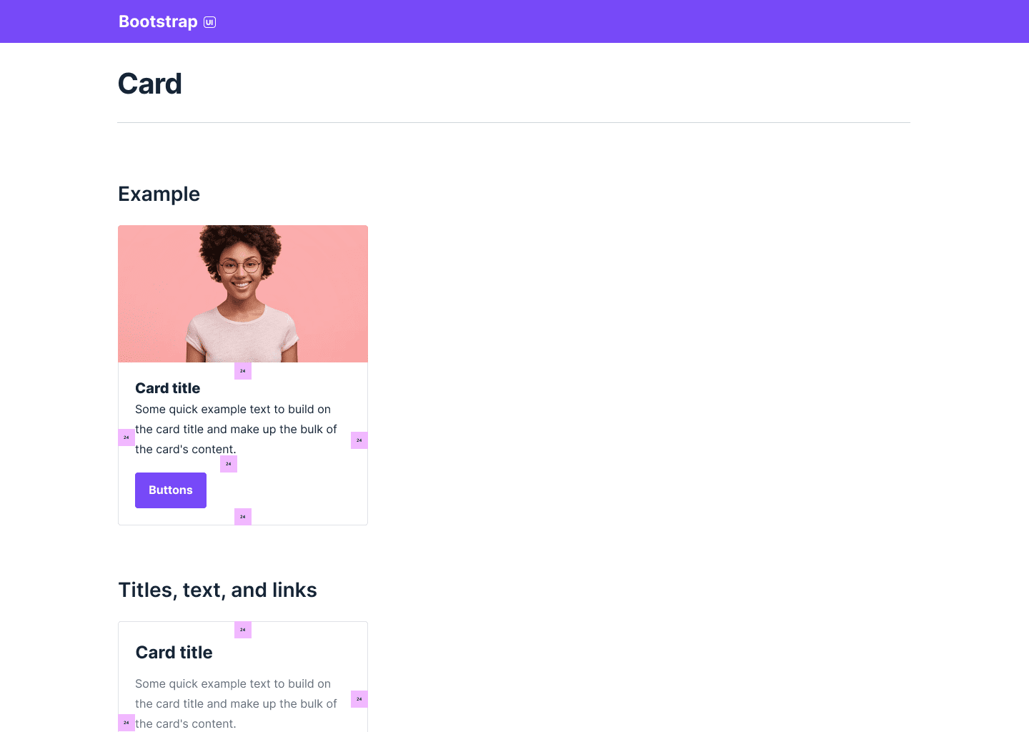Click the large Card title in second card
This screenshot has height=732, width=1029.
174,653
